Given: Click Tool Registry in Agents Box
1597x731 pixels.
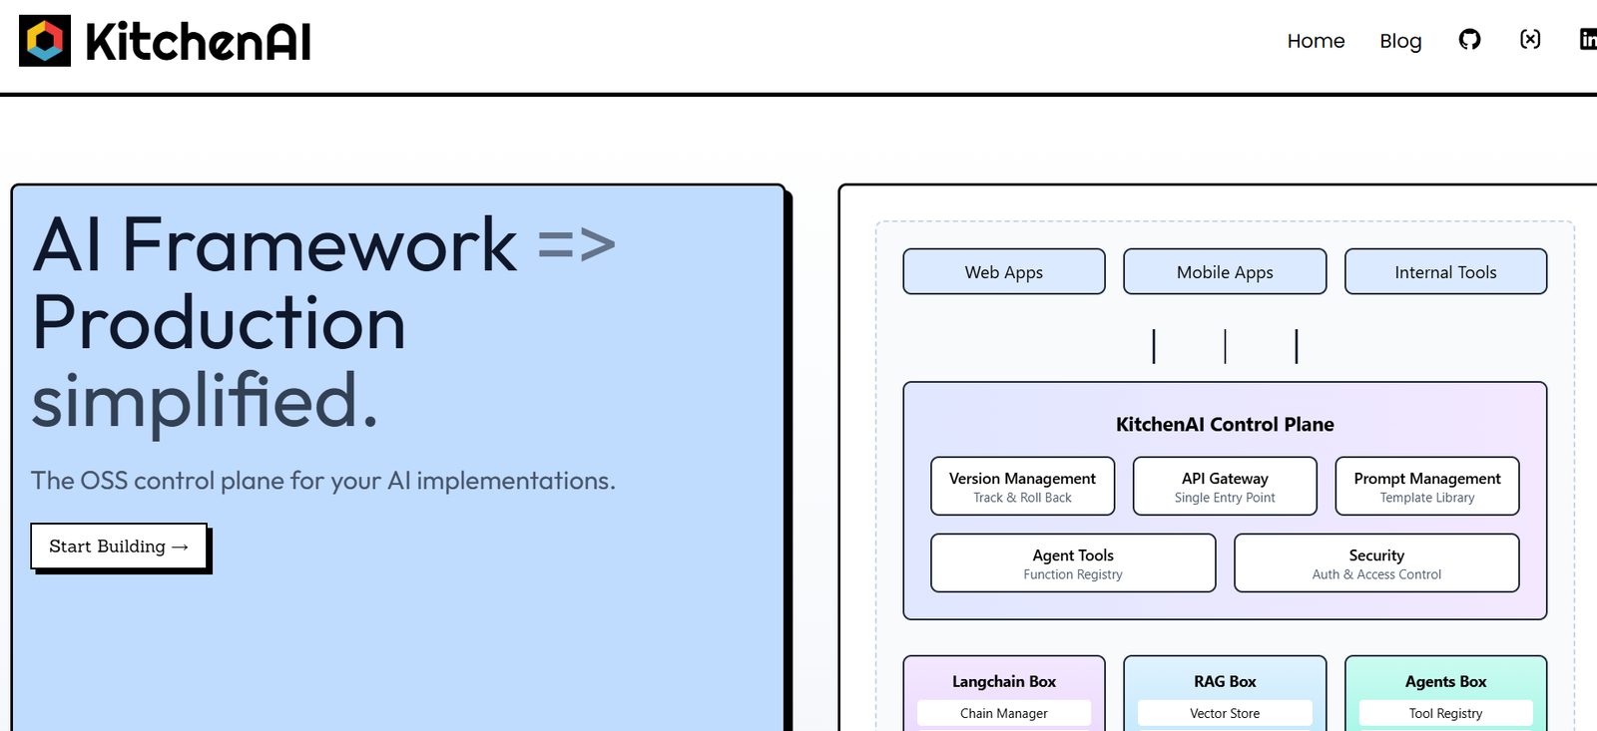Looking at the screenshot, I should pos(1445,713).
